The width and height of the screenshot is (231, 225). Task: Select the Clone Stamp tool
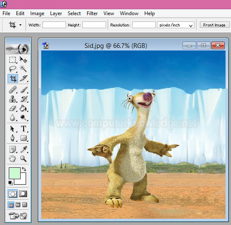[x=13, y=99]
